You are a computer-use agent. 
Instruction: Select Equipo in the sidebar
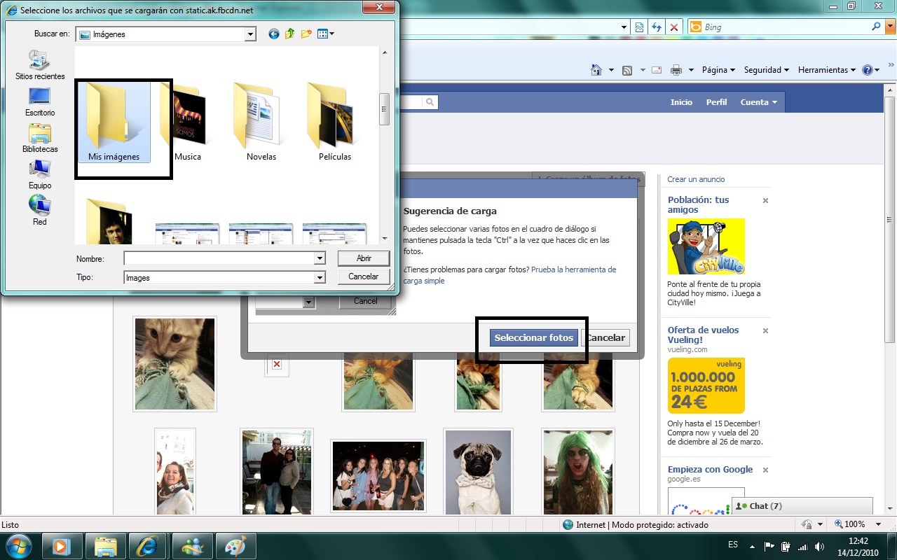point(39,175)
